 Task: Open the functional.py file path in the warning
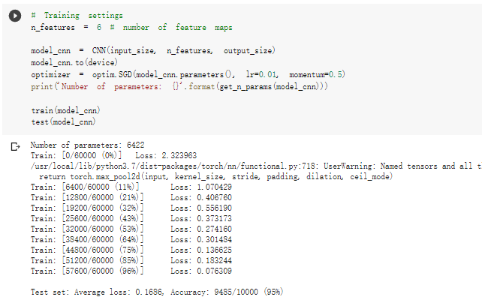(165, 166)
